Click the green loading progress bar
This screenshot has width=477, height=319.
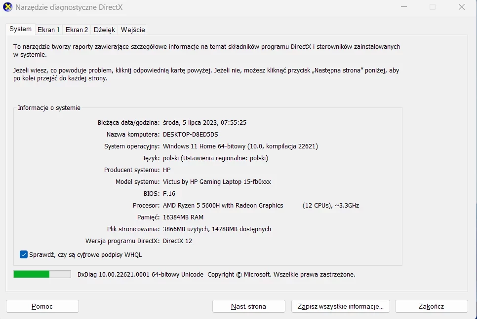click(x=42, y=274)
